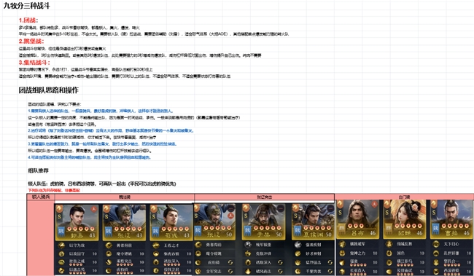
Task: Click the cavalry horse icon on 荀彧 card
Action: point(154,209)
